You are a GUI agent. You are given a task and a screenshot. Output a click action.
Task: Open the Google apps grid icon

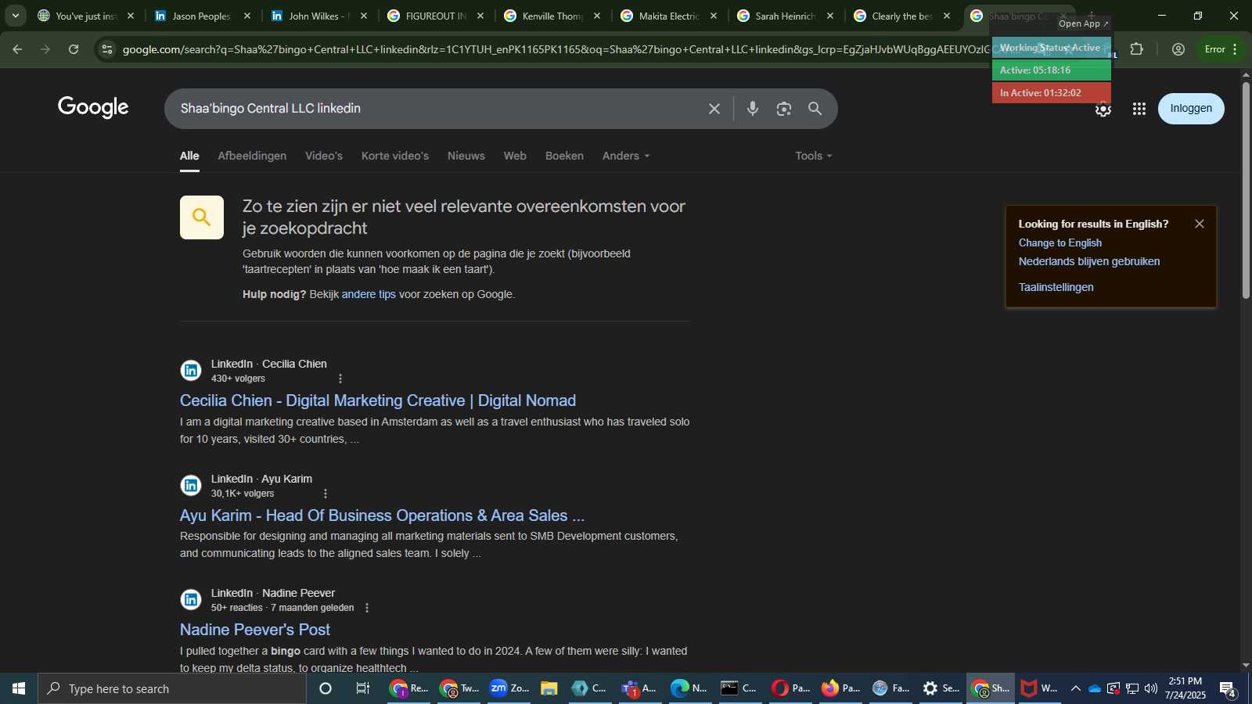pyautogui.click(x=1139, y=109)
